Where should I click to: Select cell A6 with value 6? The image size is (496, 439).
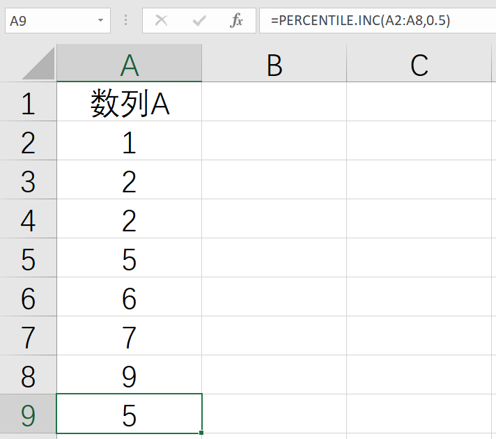tap(129, 299)
